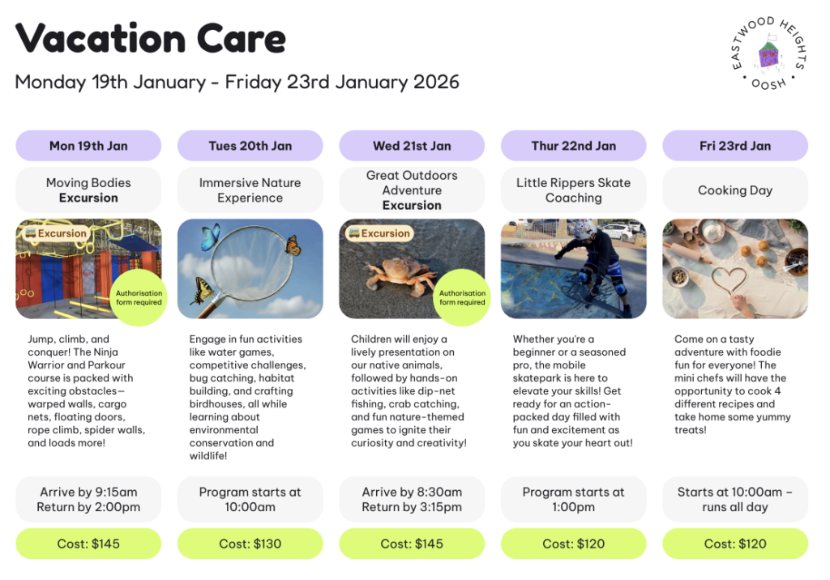Click the Little Rippers Skate Coaching title

coord(573,190)
